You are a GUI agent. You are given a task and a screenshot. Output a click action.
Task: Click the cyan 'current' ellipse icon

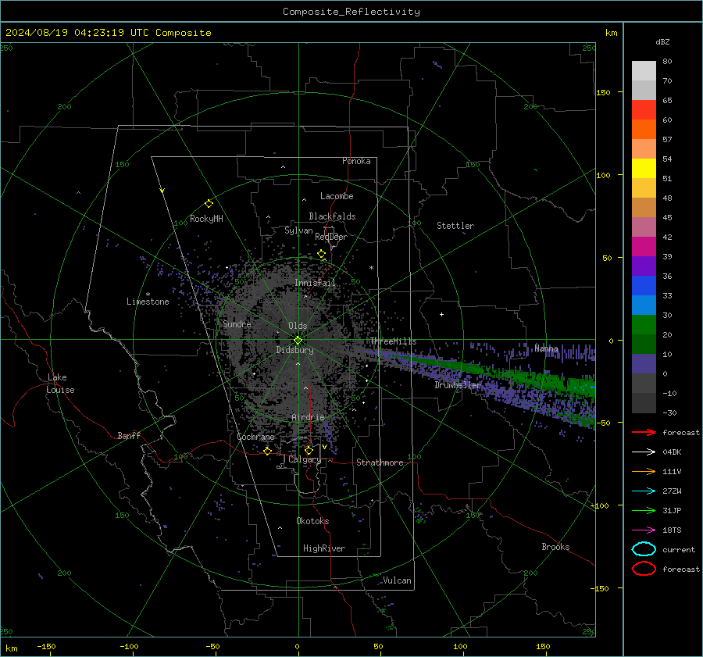click(644, 549)
